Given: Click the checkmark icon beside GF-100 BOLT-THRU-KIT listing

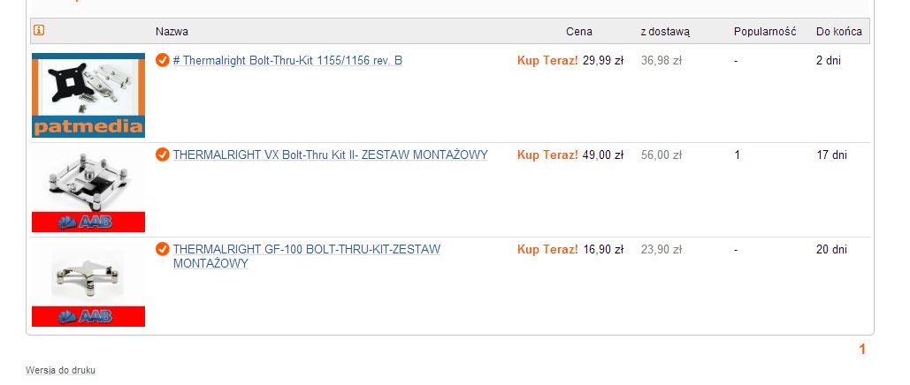Looking at the screenshot, I should (163, 249).
